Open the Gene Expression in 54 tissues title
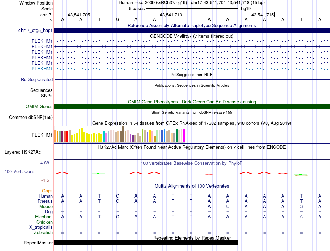 191,123
